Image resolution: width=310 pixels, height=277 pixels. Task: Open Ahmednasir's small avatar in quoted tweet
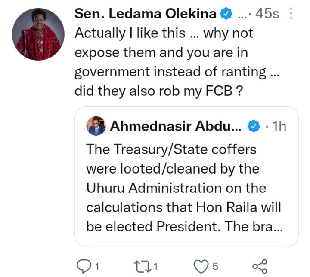[96, 126]
